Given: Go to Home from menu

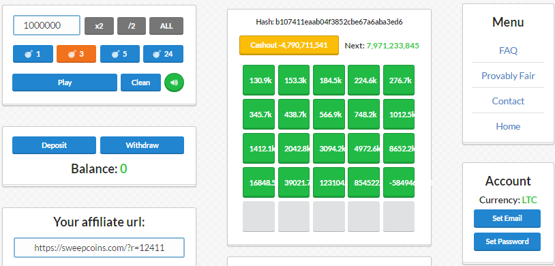Looking at the screenshot, I should tap(508, 126).
